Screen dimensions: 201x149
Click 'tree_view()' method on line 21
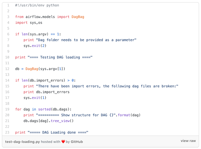62,121
